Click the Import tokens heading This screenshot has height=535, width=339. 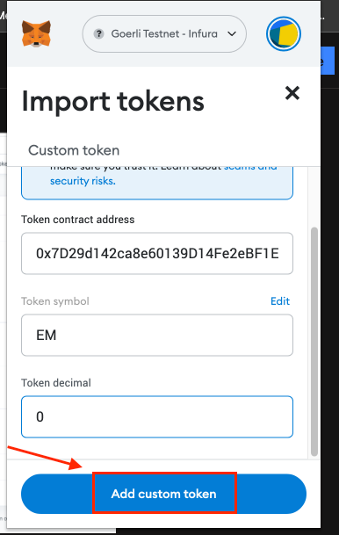[113, 101]
